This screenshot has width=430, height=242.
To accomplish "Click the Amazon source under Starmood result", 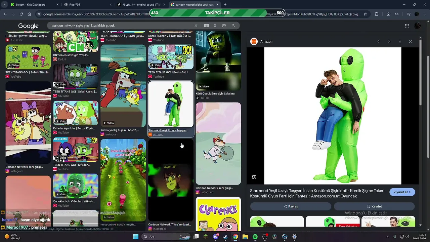I will (158, 134).
